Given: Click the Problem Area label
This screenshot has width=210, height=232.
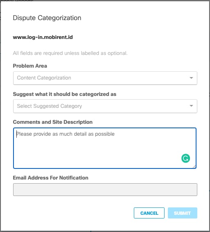Looking at the screenshot, I should coord(30,66).
